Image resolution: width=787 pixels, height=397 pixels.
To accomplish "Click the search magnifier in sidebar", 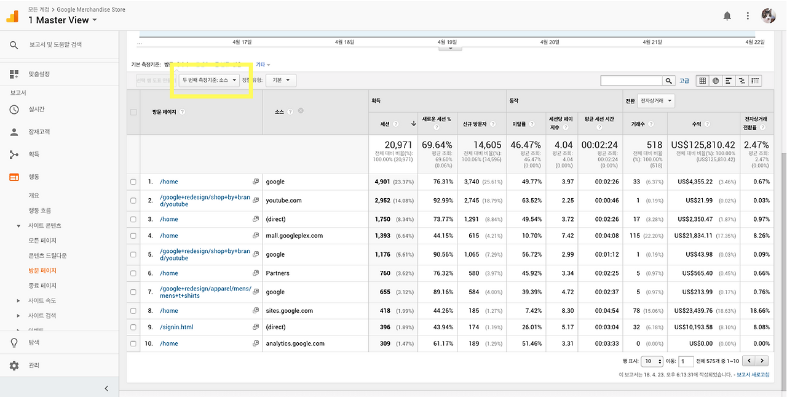I will (x=14, y=45).
